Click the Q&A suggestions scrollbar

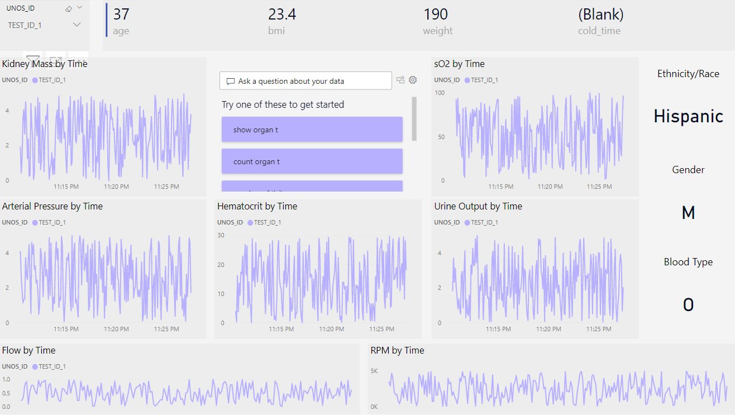pyautogui.click(x=414, y=119)
